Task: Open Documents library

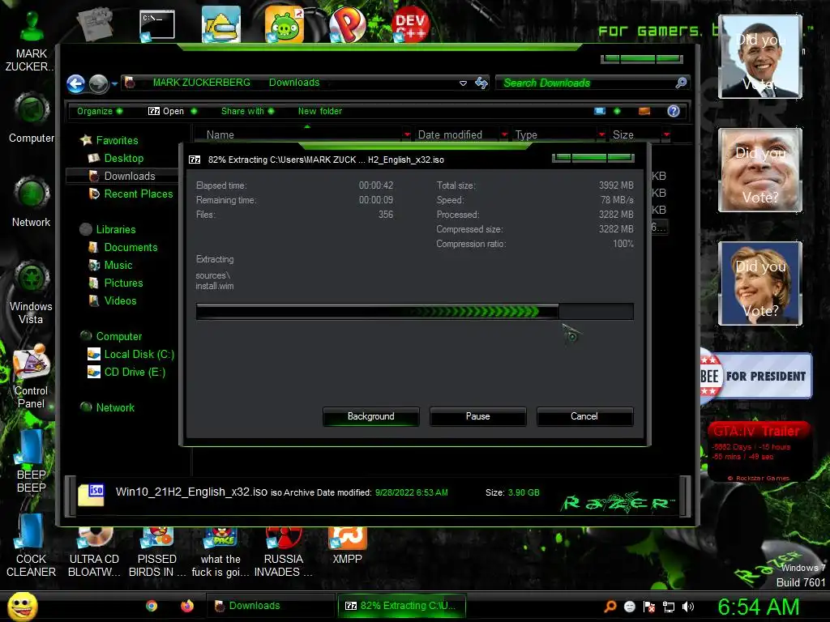Action: (130, 248)
